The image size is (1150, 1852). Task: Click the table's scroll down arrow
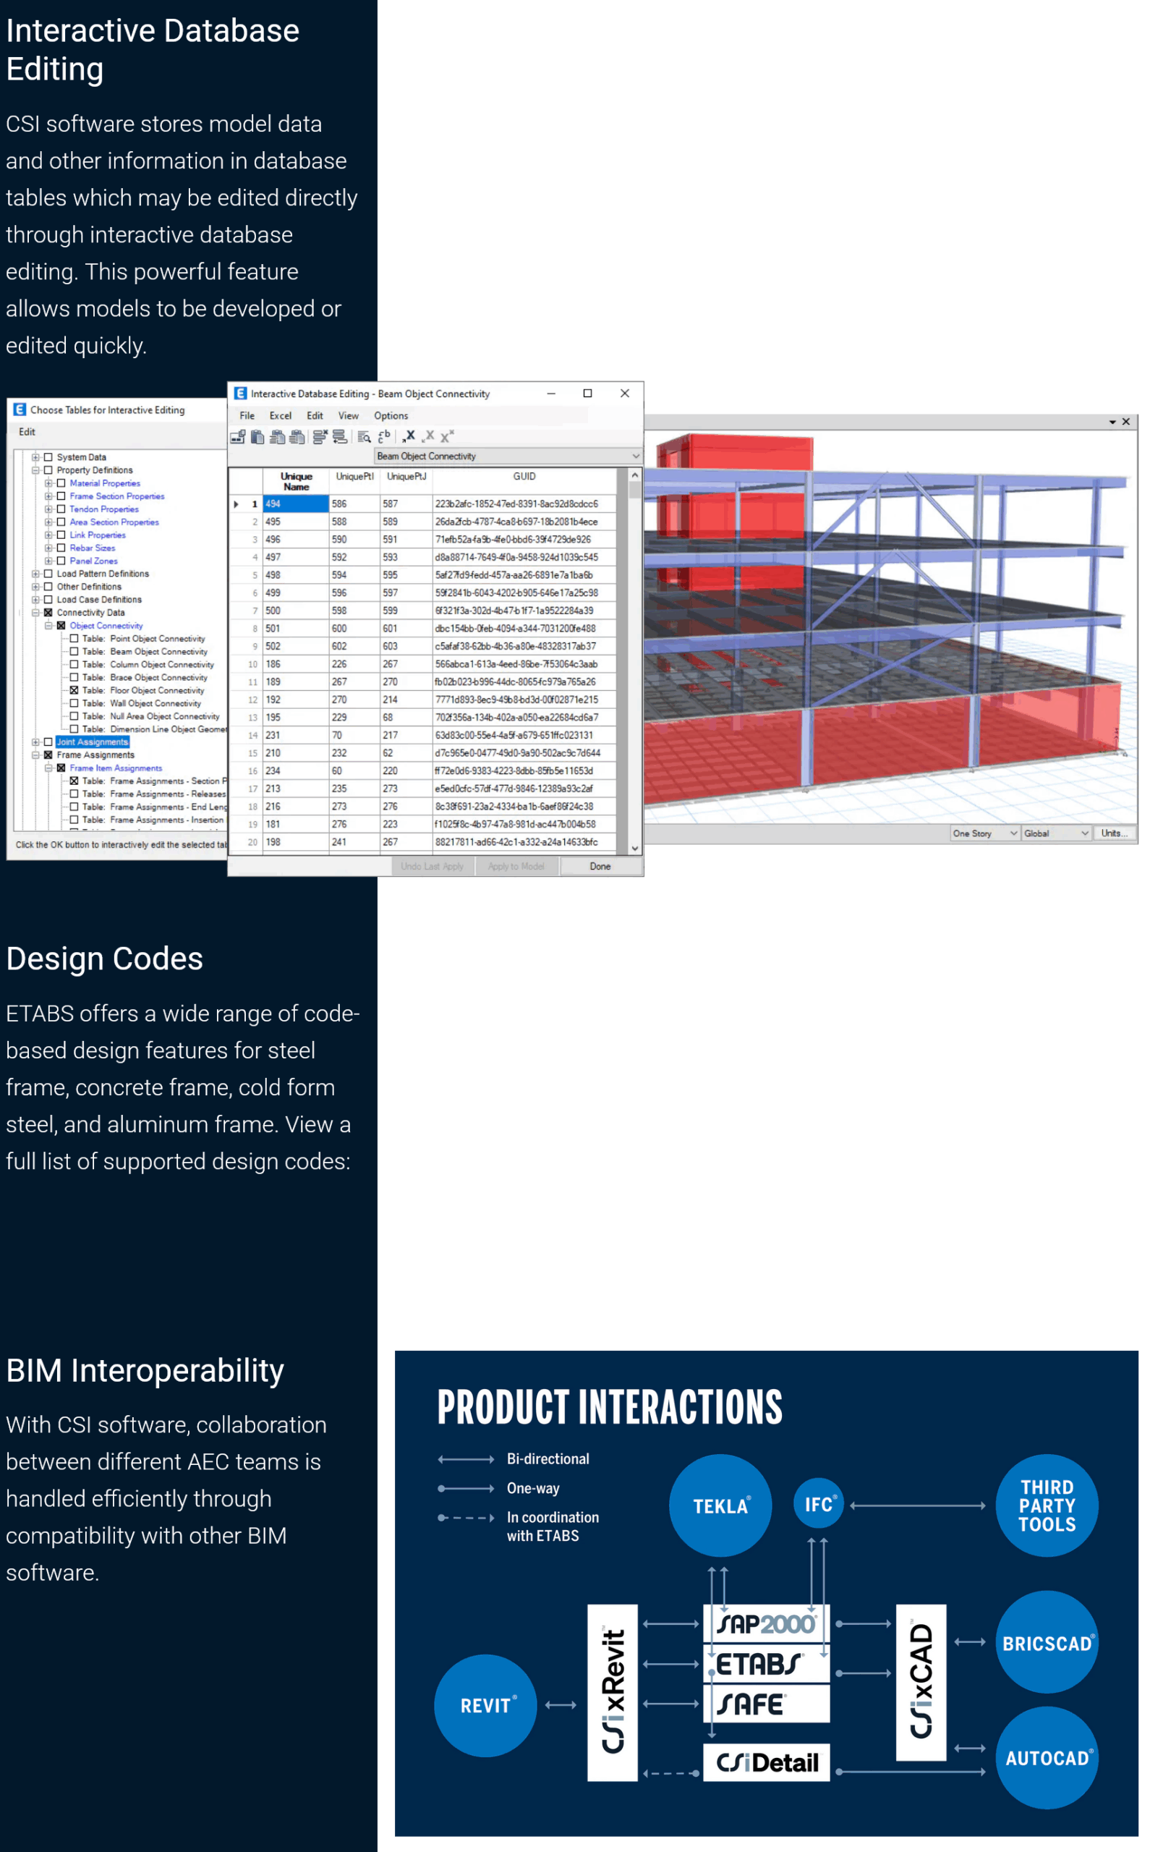(634, 848)
